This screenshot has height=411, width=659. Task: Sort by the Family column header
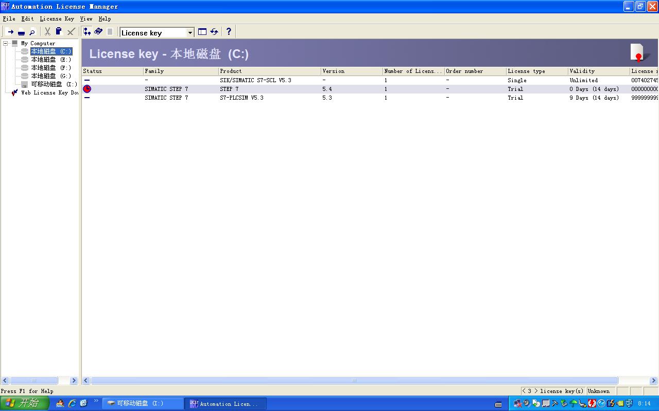coord(181,71)
